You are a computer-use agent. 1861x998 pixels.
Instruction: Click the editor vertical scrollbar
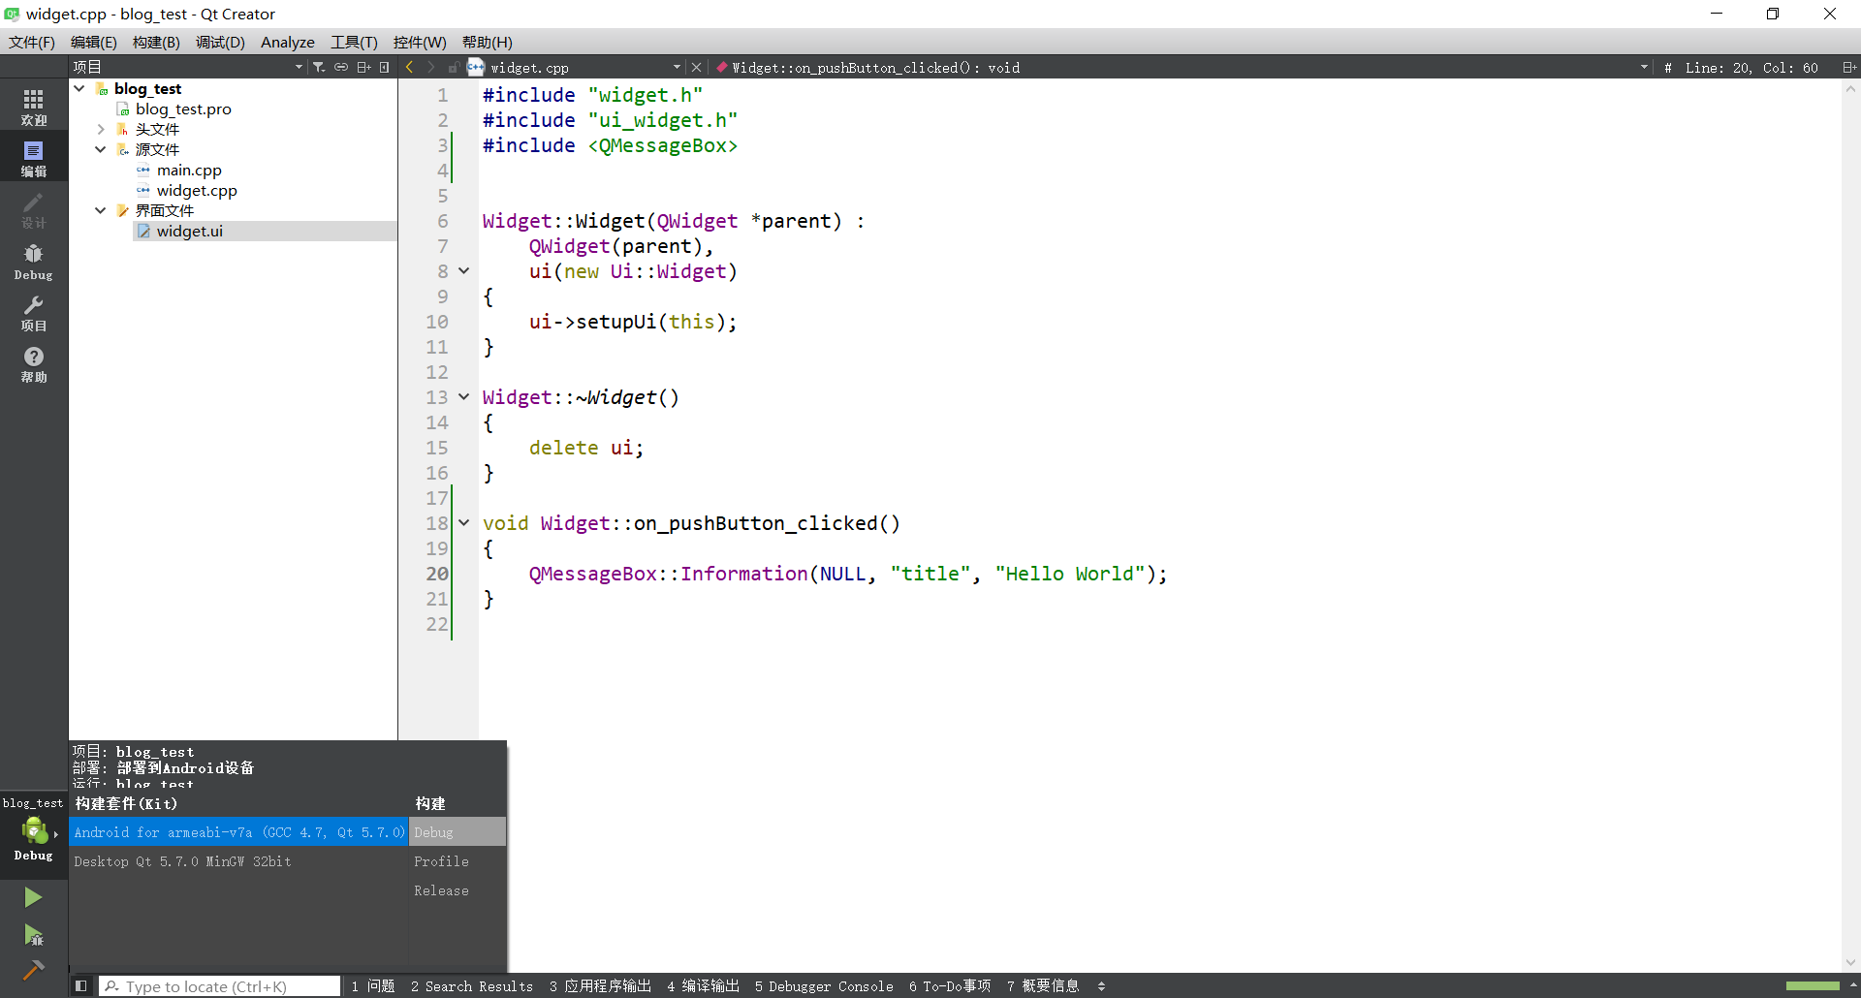[1850, 524]
